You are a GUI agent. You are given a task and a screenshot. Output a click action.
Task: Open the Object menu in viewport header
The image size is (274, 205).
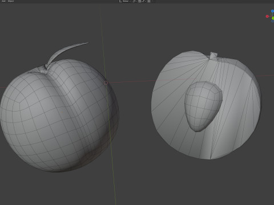(x=11, y=1)
